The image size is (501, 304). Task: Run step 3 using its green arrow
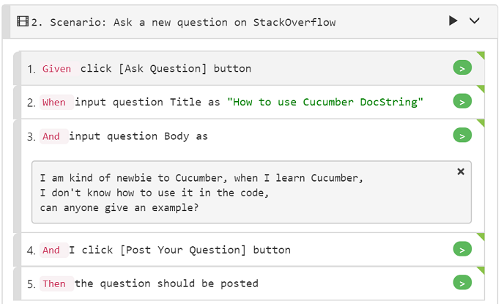(x=462, y=136)
